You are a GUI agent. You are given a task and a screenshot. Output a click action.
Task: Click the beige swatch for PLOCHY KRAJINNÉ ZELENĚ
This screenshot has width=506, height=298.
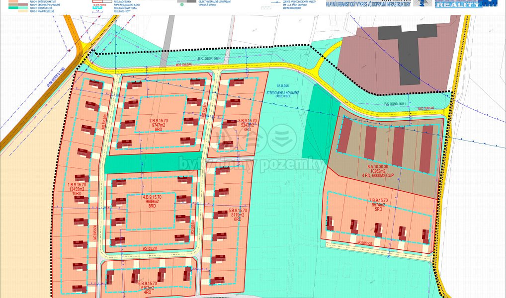click(23, 11)
